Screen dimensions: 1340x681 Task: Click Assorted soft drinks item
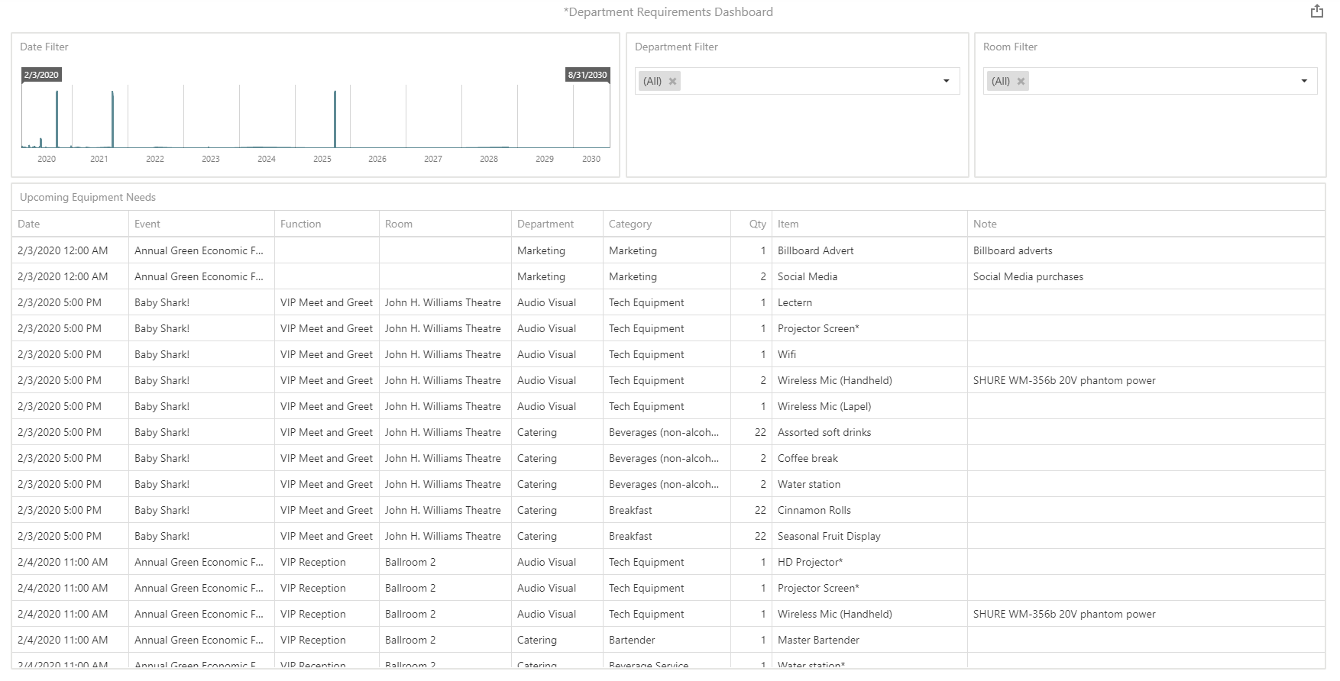[869, 432]
